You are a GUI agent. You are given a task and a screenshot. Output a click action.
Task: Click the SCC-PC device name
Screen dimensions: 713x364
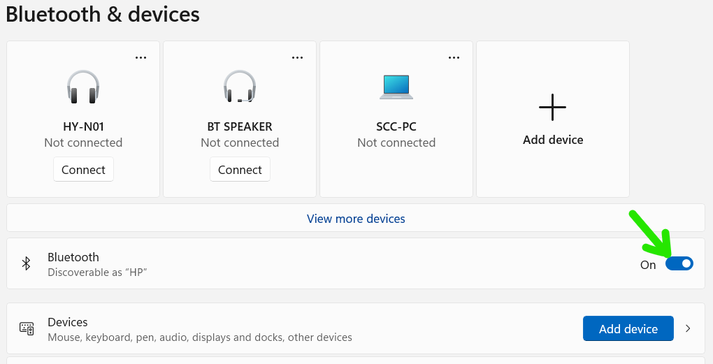tap(396, 126)
